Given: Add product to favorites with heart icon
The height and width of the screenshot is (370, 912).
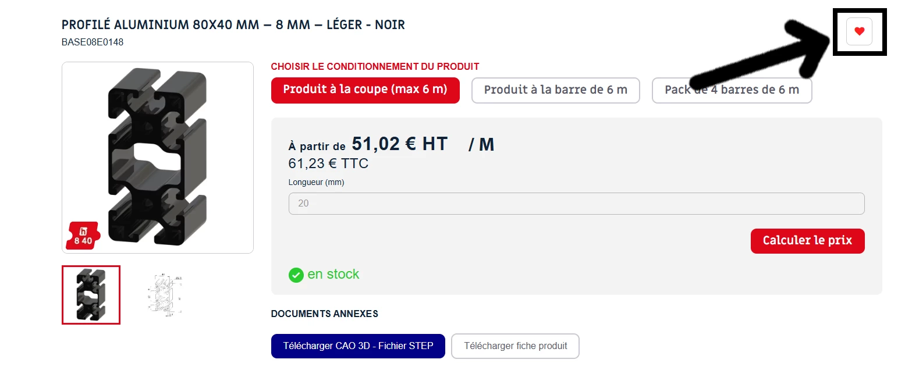Looking at the screenshot, I should click(x=859, y=31).
